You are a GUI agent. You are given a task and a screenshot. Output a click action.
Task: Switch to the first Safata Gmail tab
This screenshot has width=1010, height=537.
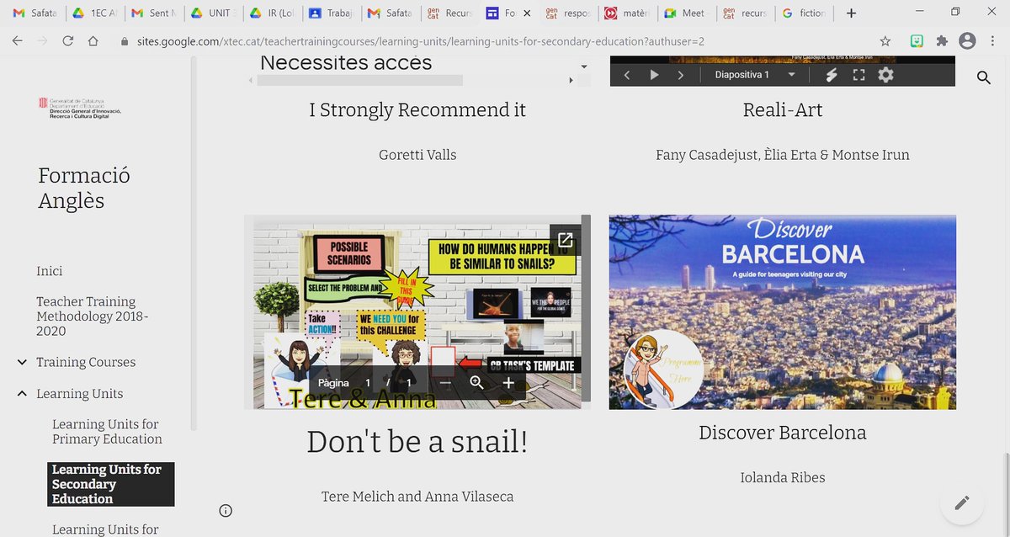pyautogui.click(x=35, y=13)
